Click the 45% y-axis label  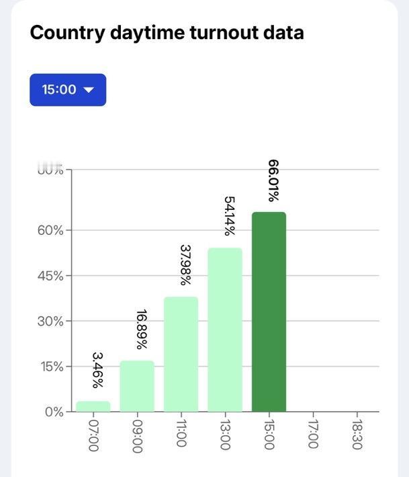[50, 276]
